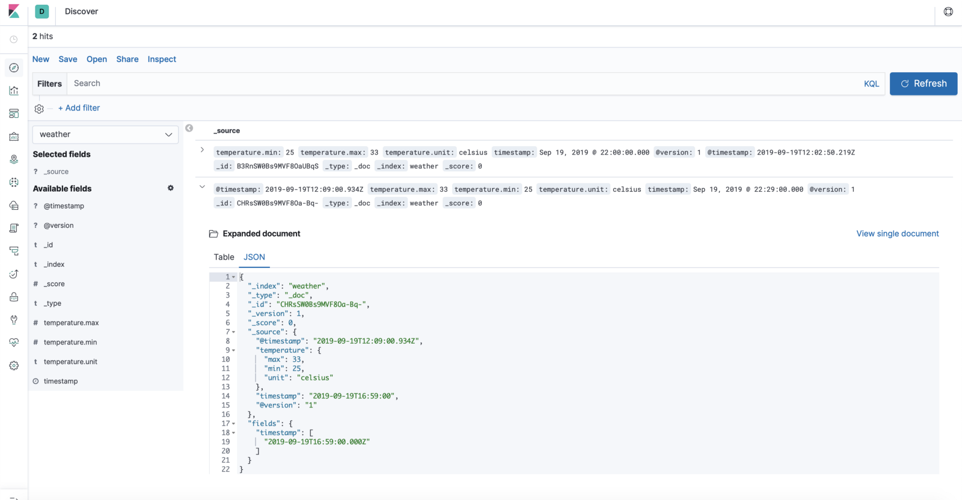
Task: Open the Inspect menu item
Action: coord(162,59)
